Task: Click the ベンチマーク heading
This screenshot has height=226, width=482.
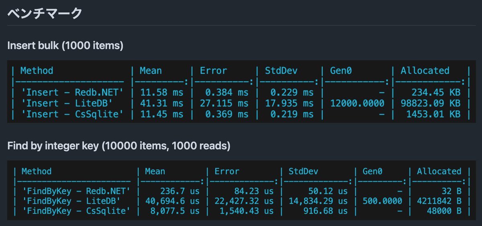Action: [45, 13]
